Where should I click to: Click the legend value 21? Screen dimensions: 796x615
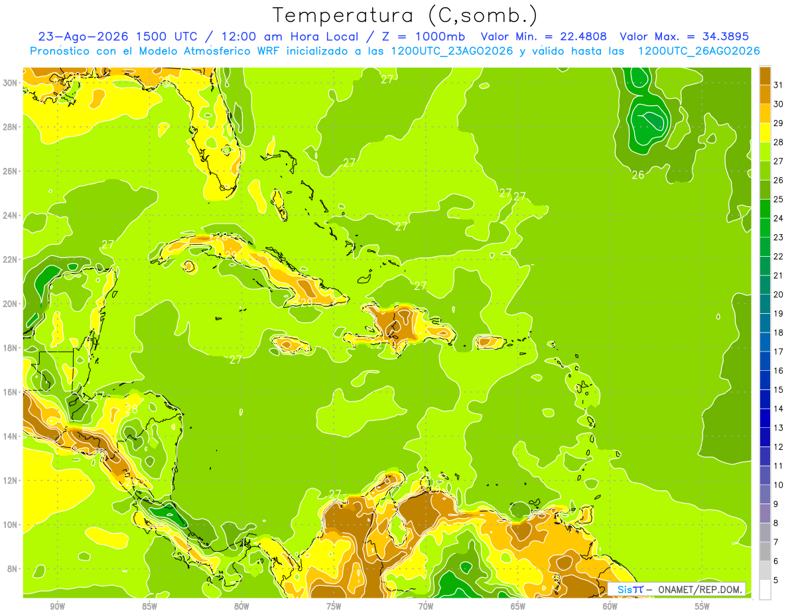(779, 275)
